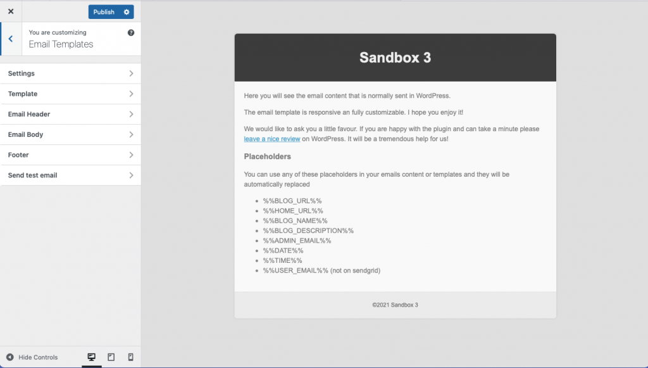Click the %%BLOG_NAME%% placeholder text
Image resolution: width=648 pixels, height=368 pixels.
tap(295, 221)
